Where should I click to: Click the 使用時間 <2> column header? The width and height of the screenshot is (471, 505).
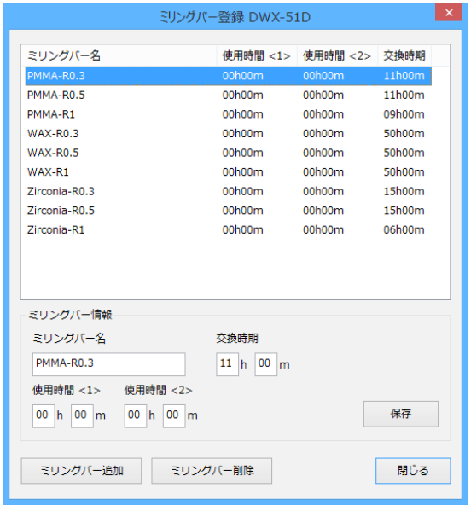click(337, 55)
